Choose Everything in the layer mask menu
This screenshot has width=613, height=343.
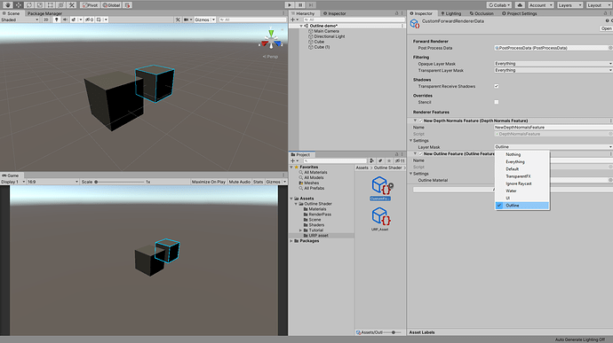(515, 161)
